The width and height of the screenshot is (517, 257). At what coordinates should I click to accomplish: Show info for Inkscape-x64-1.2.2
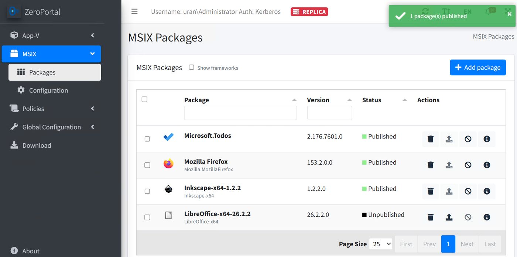coord(487,191)
